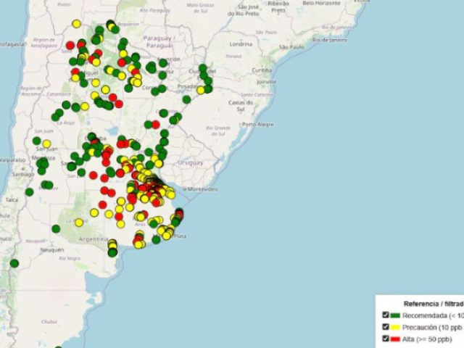Click the 'Recomendada' legend label text
Viewport: 464px width, 348px height.
425,315
